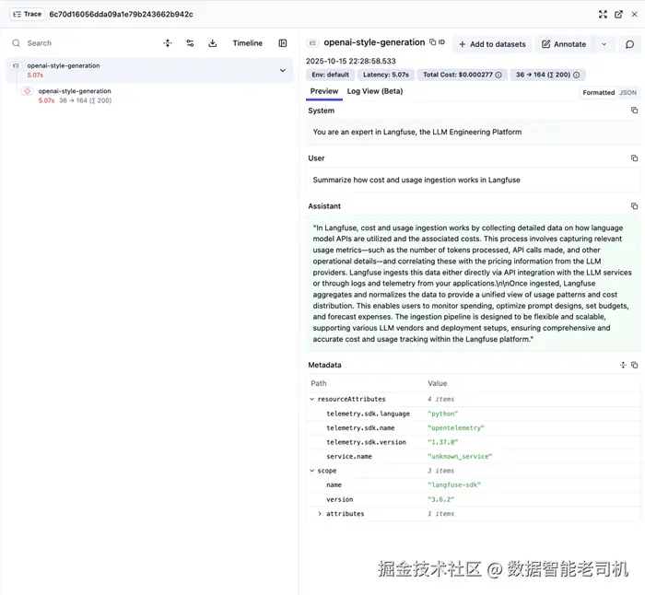The width and height of the screenshot is (645, 595).
Task: Click the telemetry.sdk.language row
Action: click(473, 414)
